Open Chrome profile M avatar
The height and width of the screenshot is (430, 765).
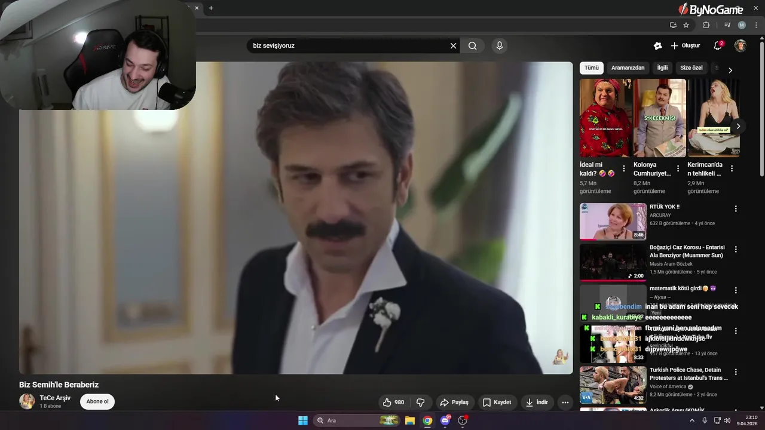click(742, 25)
